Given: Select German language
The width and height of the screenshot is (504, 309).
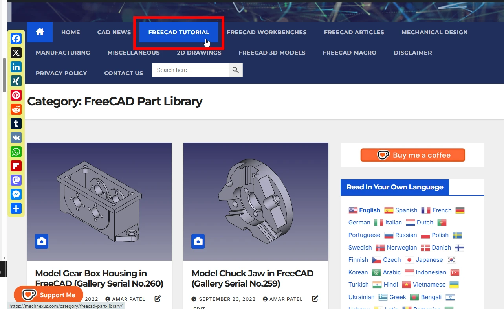Looking at the screenshot, I should tap(359, 223).
